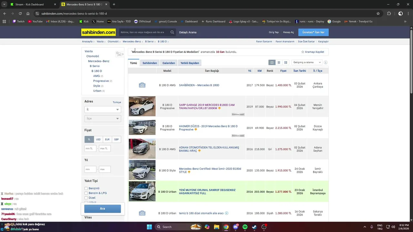Viewport: 413px width, 232px height.
Task: Navigate back in browser
Action: (x=5, y=14)
